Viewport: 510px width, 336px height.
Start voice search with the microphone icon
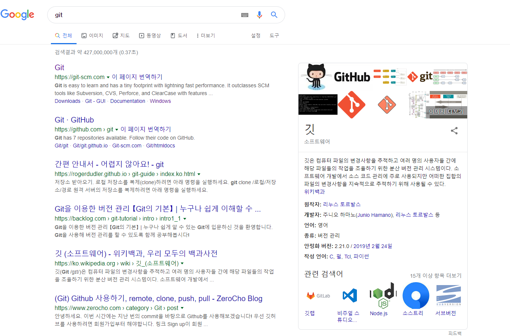pos(259,15)
